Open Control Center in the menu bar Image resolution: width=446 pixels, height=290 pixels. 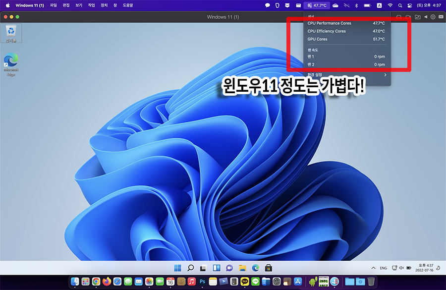tap(410, 5)
